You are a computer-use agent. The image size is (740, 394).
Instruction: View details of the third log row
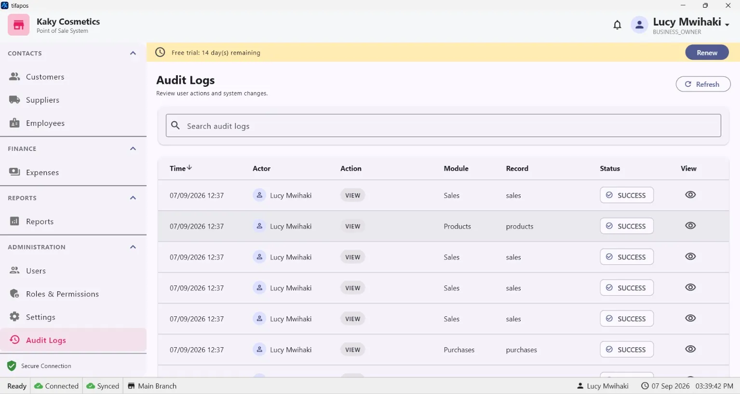[x=690, y=257]
